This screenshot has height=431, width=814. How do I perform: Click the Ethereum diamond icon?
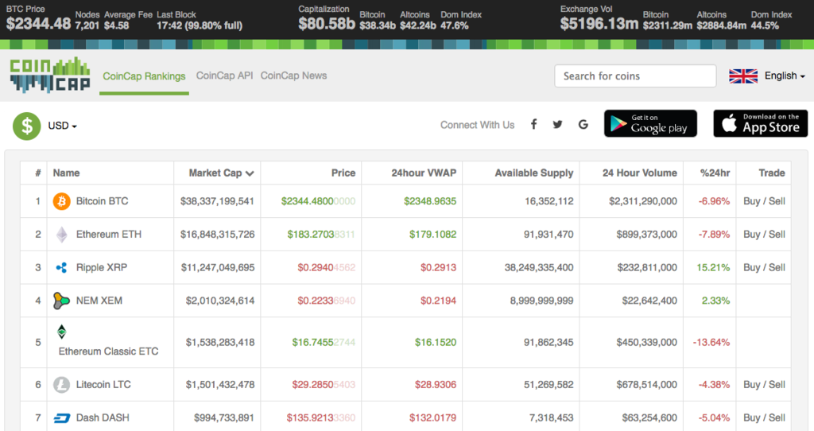point(62,235)
